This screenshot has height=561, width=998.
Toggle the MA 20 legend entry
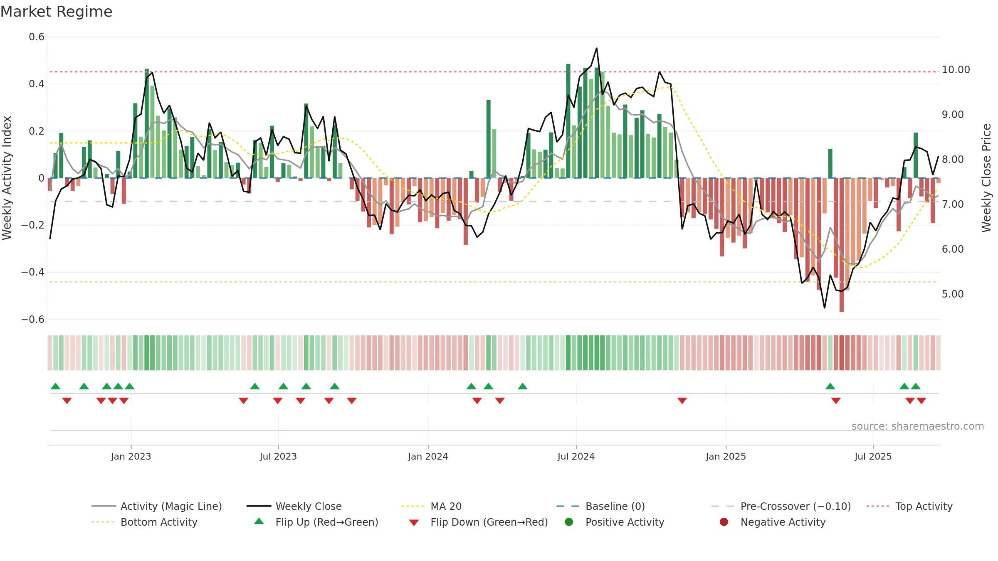click(431, 506)
